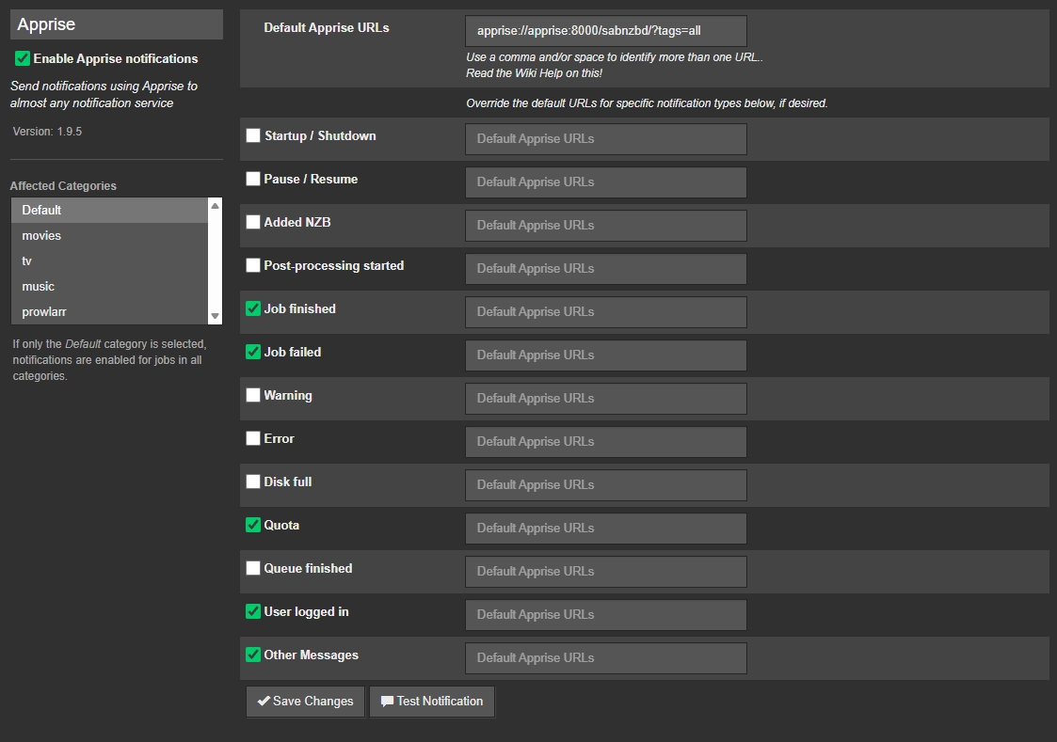
Task: Disable Apprise notifications entirely
Action: click(x=21, y=58)
